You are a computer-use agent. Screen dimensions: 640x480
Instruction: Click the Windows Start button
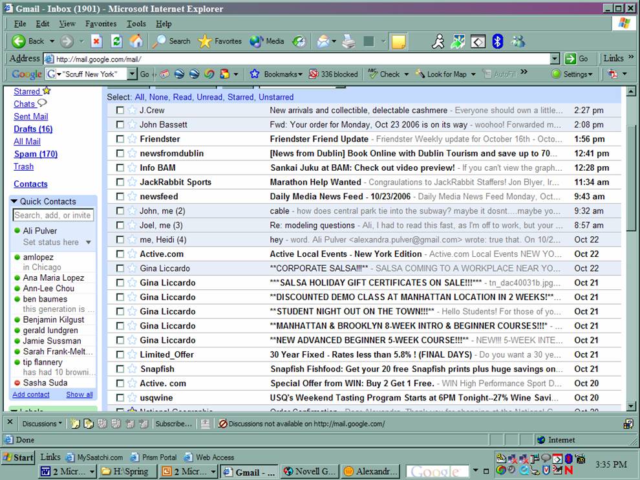point(18,457)
